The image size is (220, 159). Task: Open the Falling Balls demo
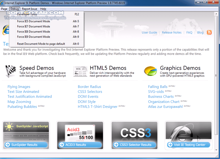pyautogui.click(x=158, y=87)
